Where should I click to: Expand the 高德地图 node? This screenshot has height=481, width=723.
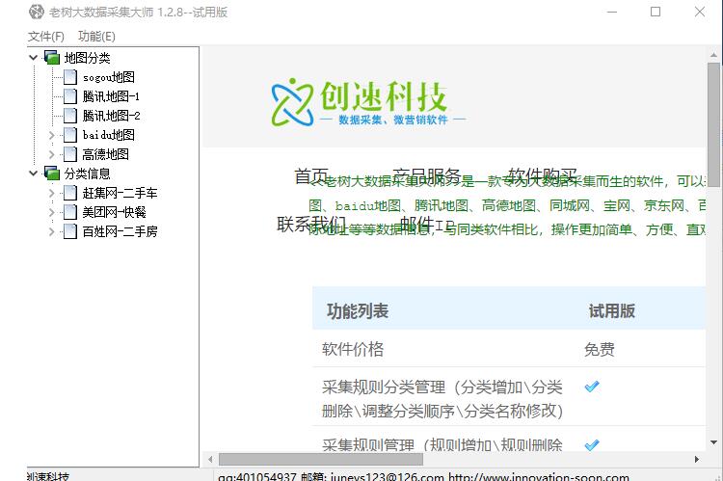point(52,154)
